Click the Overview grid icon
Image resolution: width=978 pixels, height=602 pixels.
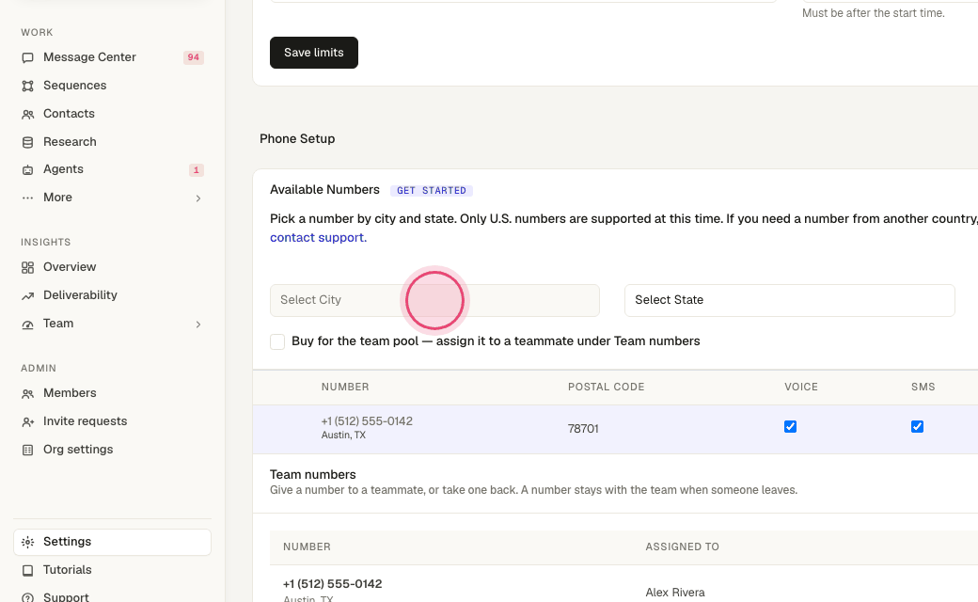click(27, 268)
